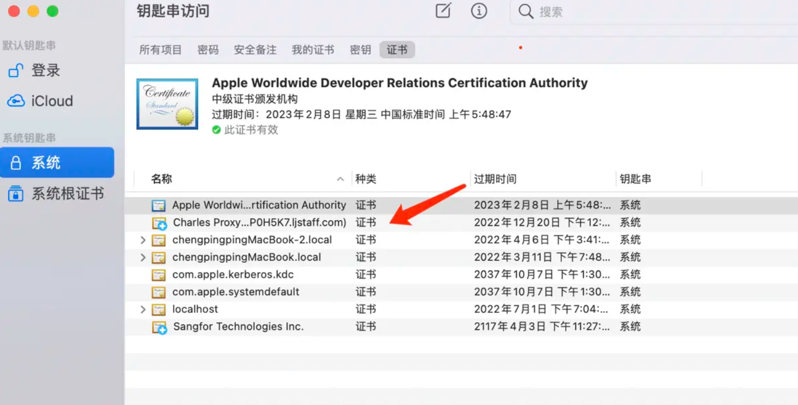This screenshot has width=798, height=405.
Task: Click the large certificate thumbnail image
Action: tap(167, 104)
